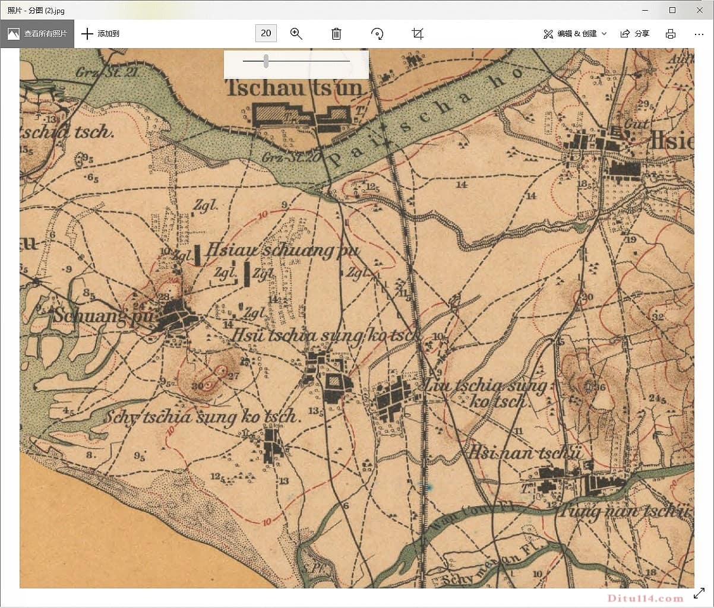Expand the chevron next to 编辑 & 创建
The width and height of the screenshot is (714, 608).
[604, 34]
